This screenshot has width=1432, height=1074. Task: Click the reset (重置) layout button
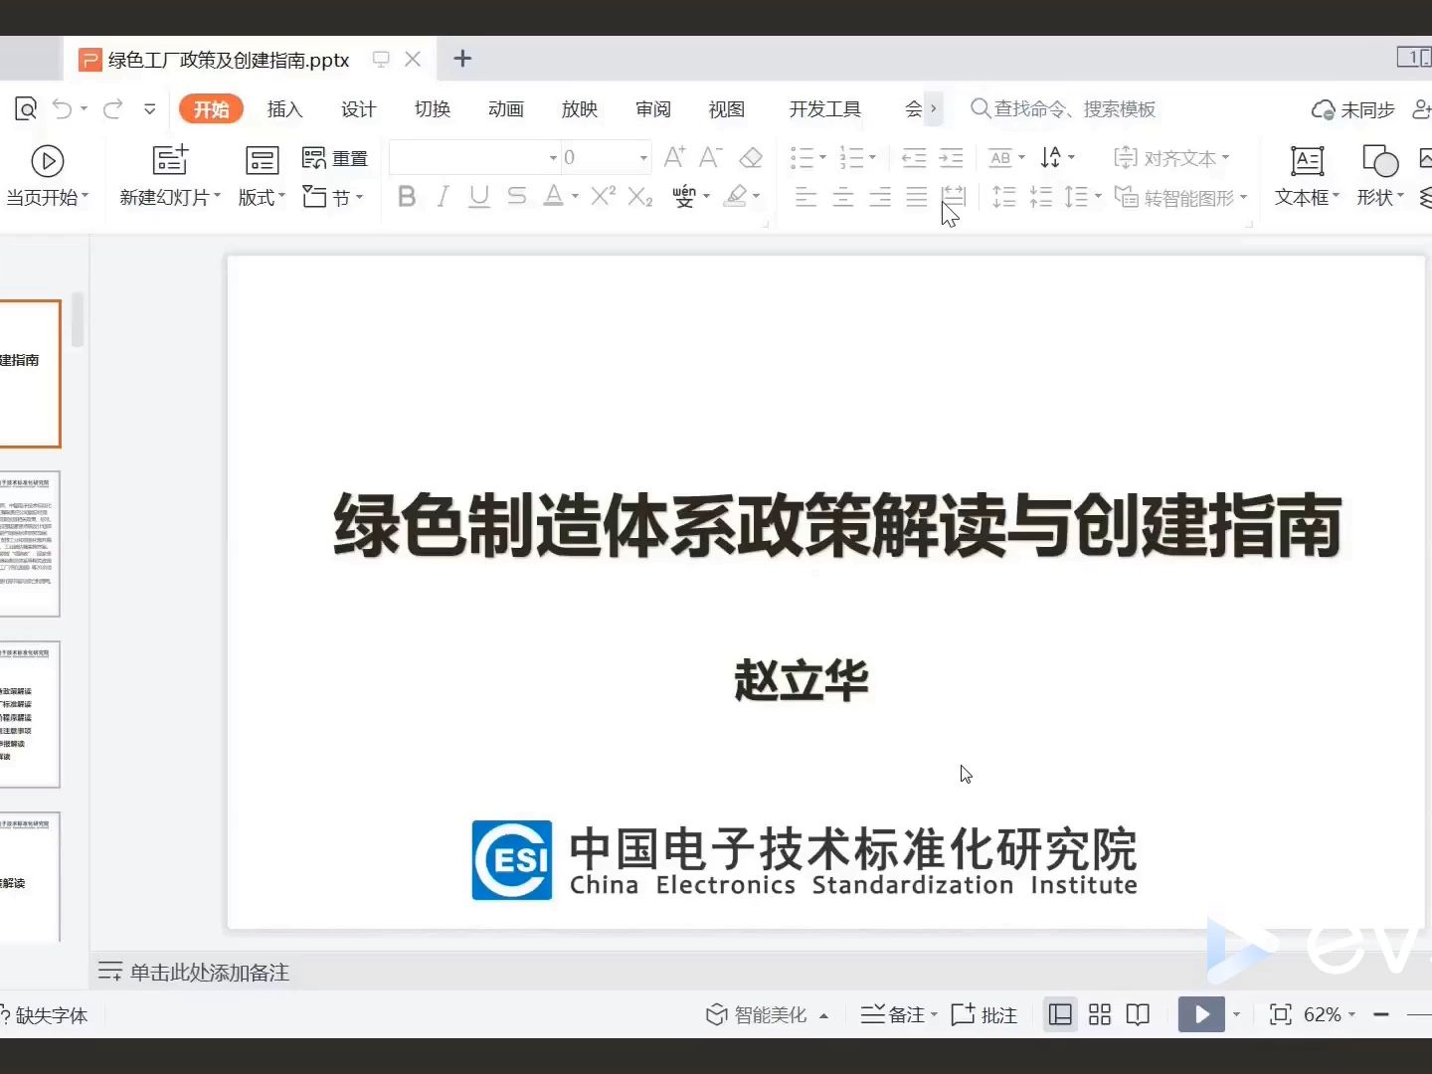click(x=335, y=158)
